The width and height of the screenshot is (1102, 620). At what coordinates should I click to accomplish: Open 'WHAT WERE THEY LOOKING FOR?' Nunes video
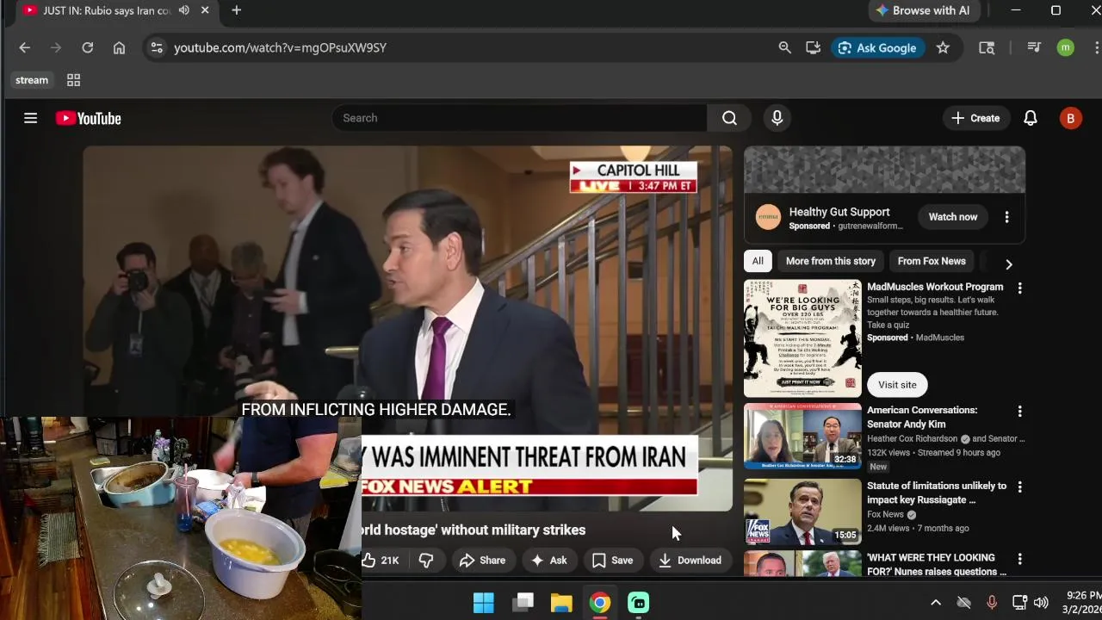click(x=937, y=565)
